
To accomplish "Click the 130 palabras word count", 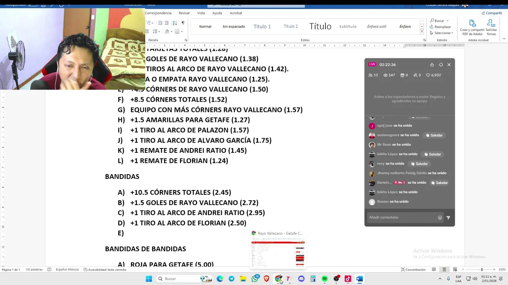I will click(34, 270).
